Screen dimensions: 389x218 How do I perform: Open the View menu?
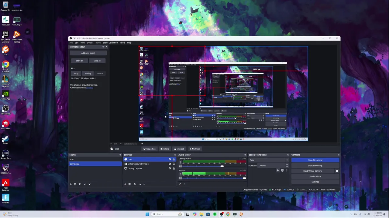pos(83,43)
